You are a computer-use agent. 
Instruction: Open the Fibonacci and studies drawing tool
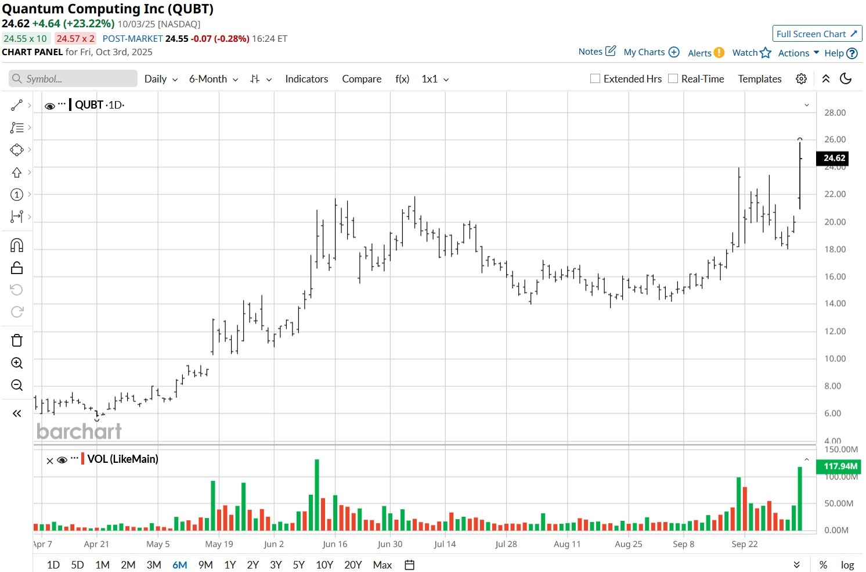tap(17, 128)
